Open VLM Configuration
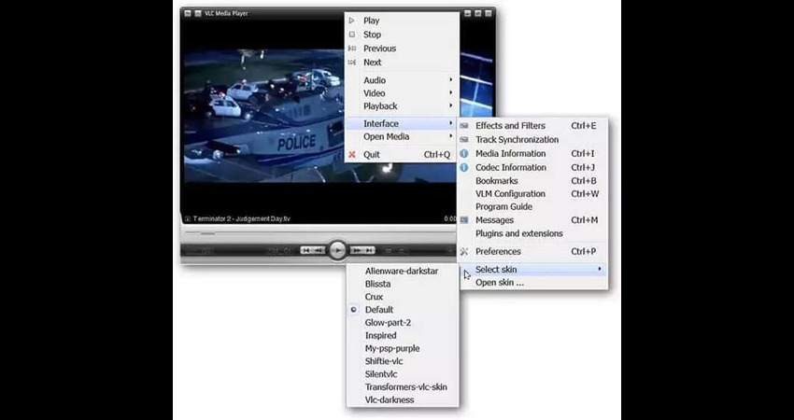Viewport: 794px width, 420px height. click(532, 194)
